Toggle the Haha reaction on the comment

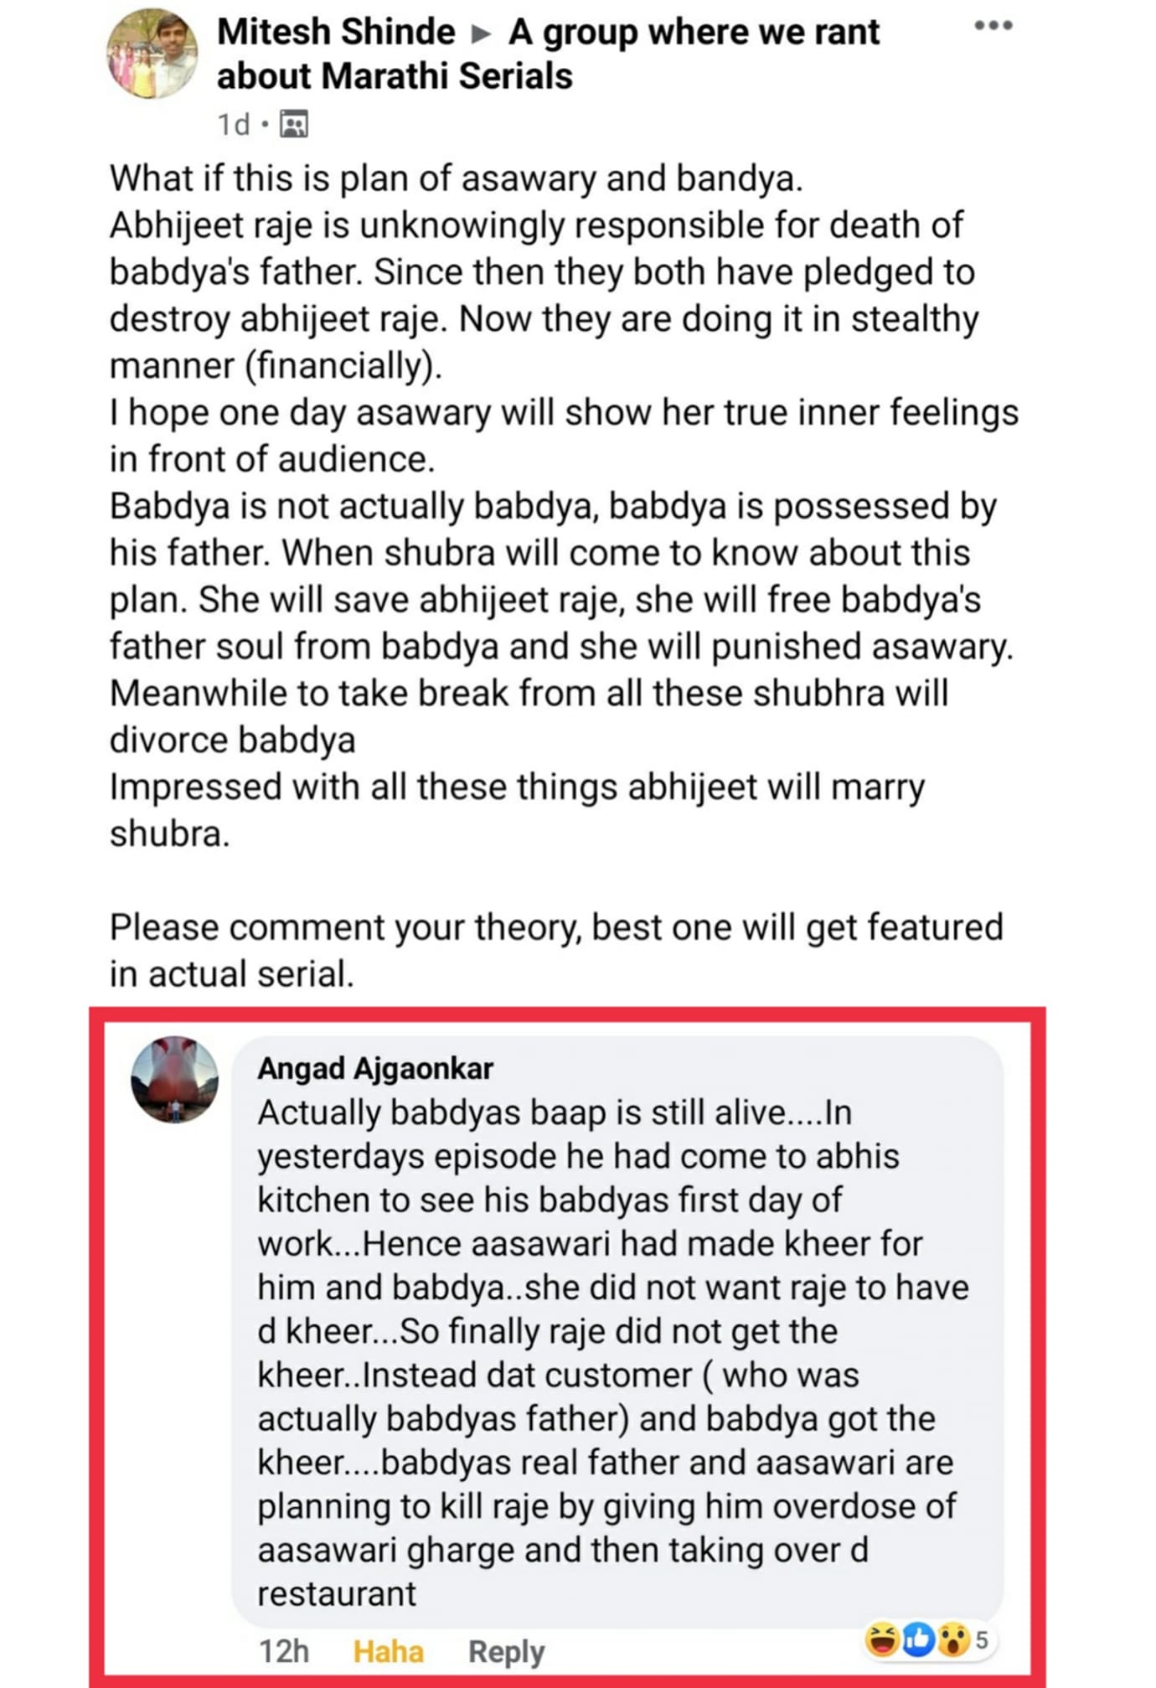tap(388, 1651)
